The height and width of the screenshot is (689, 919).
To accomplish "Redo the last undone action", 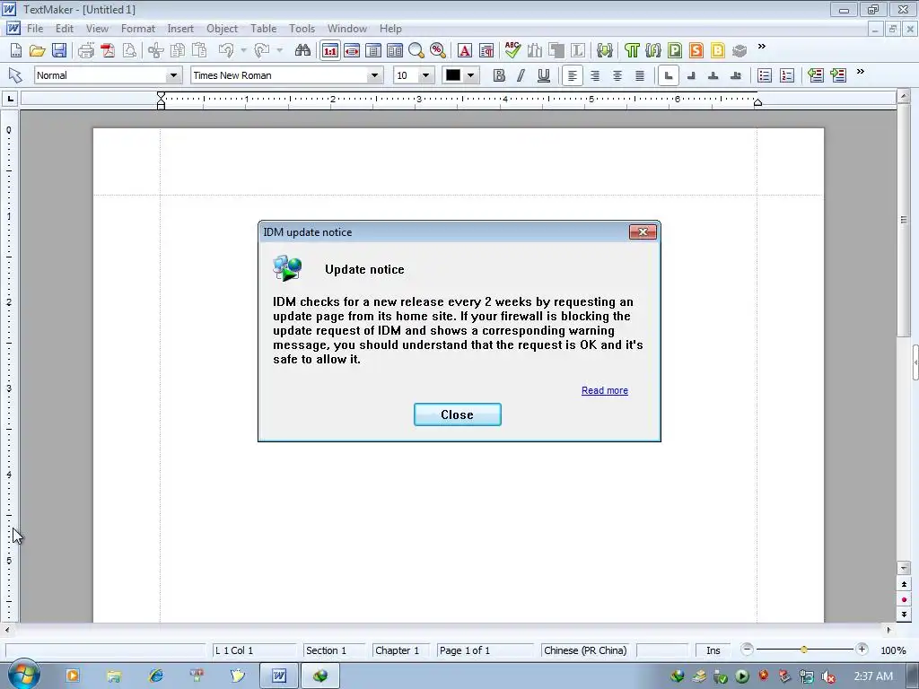I will pos(261,50).
